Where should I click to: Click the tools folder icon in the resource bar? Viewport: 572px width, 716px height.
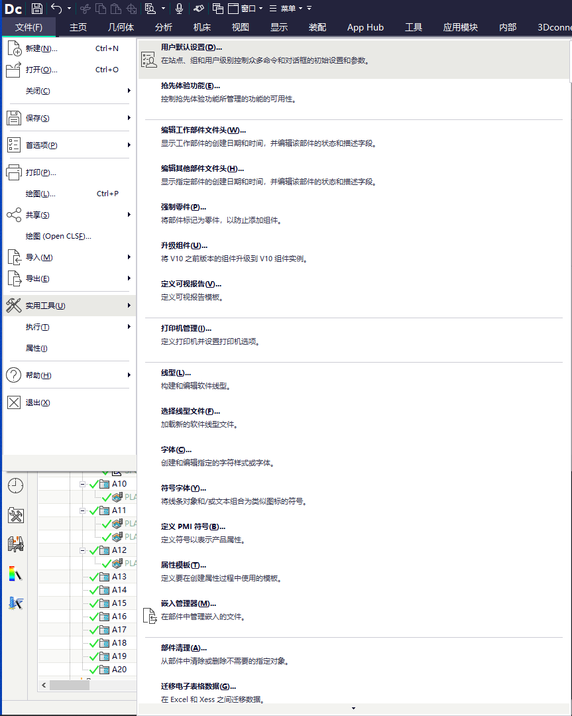15,515
